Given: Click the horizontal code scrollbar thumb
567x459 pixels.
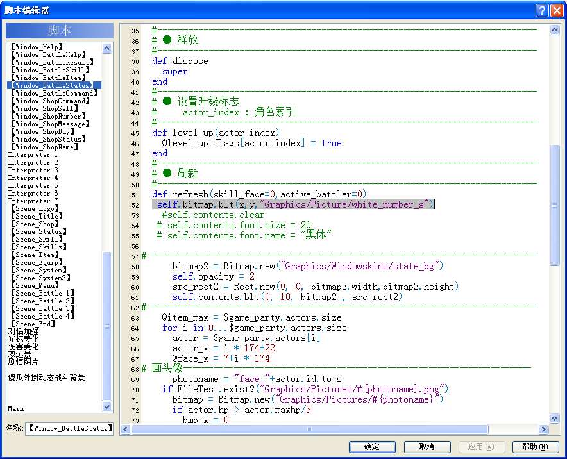Looking at the screenshot, I should (310, 429).
